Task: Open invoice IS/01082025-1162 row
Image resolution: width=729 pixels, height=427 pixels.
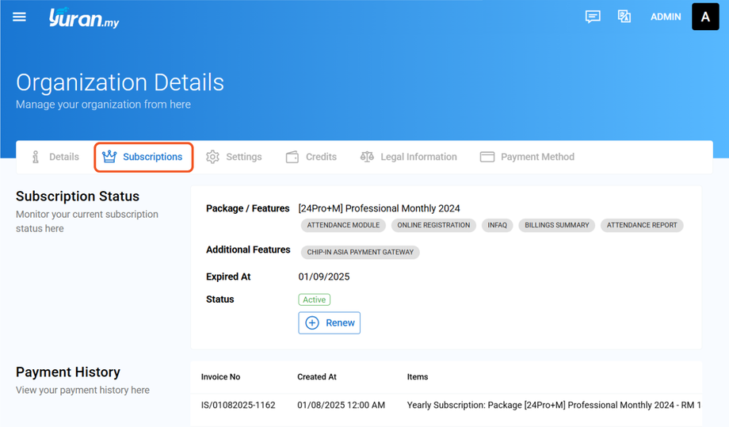Action: (238, 405)
